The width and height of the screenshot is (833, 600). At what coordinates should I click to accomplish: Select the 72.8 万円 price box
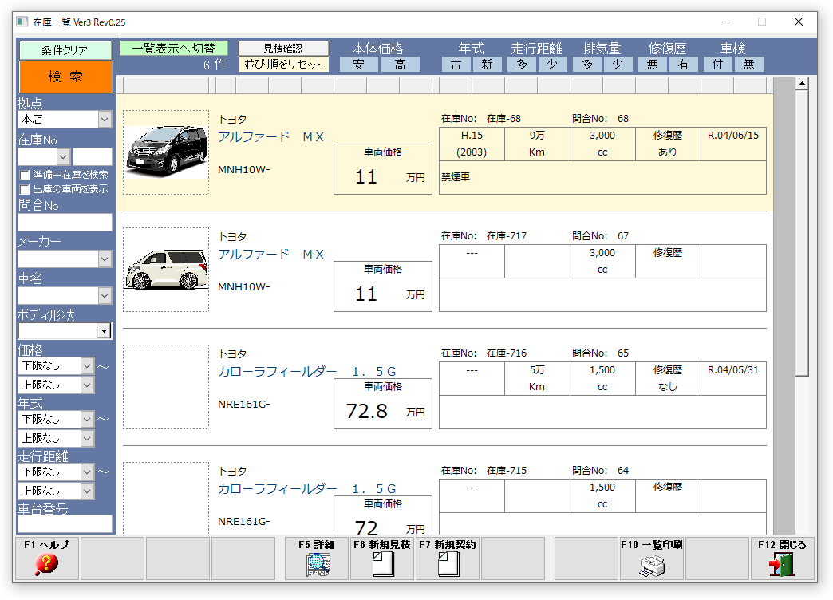(383, 404)
